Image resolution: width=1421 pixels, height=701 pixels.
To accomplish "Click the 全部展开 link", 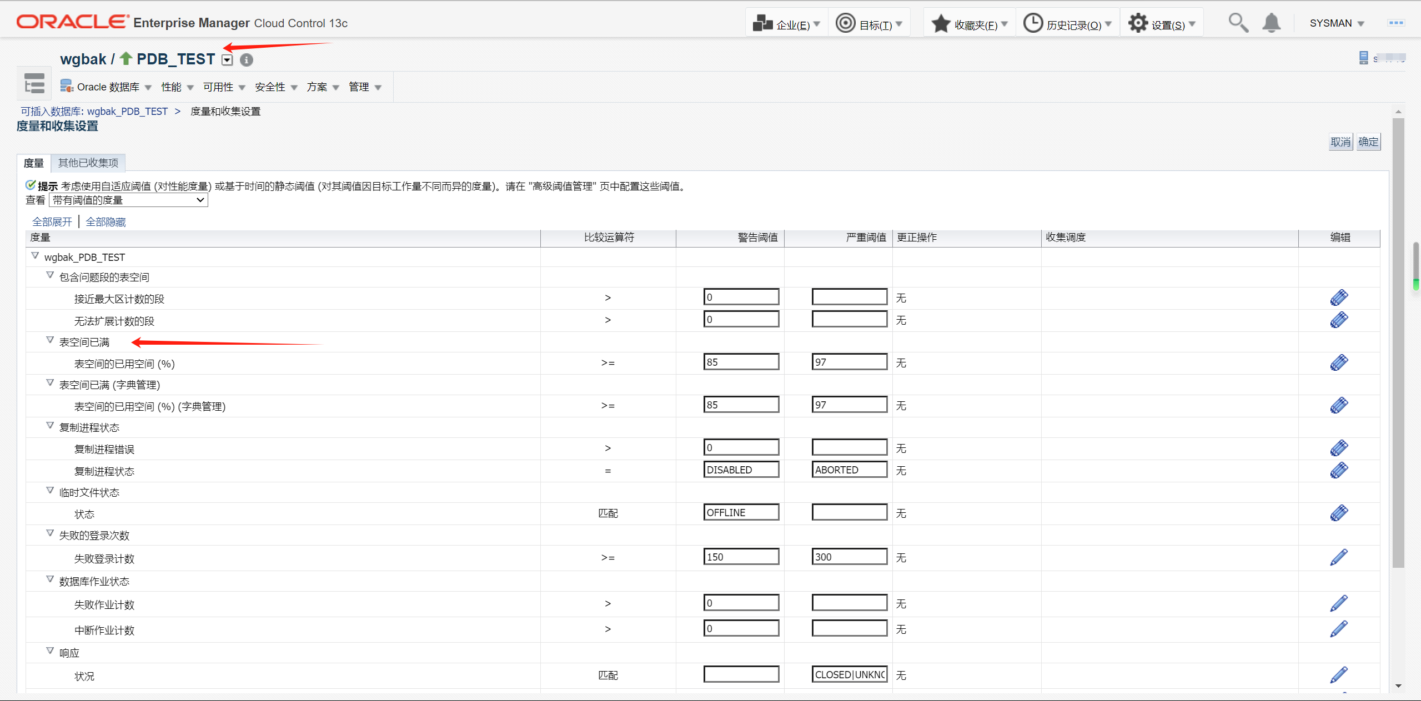I will coord(52,222).
